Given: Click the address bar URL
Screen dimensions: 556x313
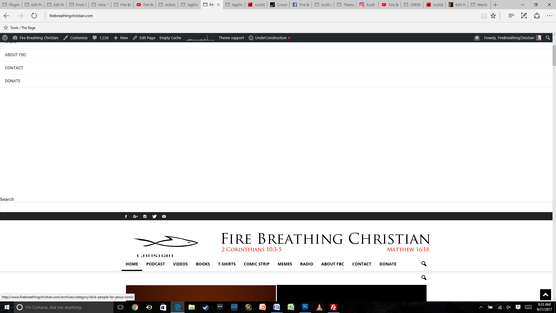Looking at the screenshot, I should coord(71,16).
